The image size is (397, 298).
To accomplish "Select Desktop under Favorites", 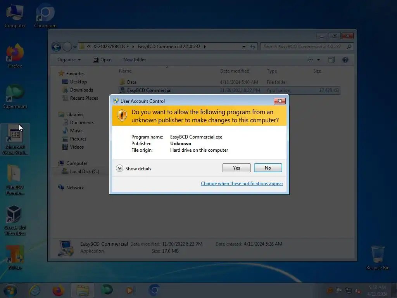I will click(78, 81).
